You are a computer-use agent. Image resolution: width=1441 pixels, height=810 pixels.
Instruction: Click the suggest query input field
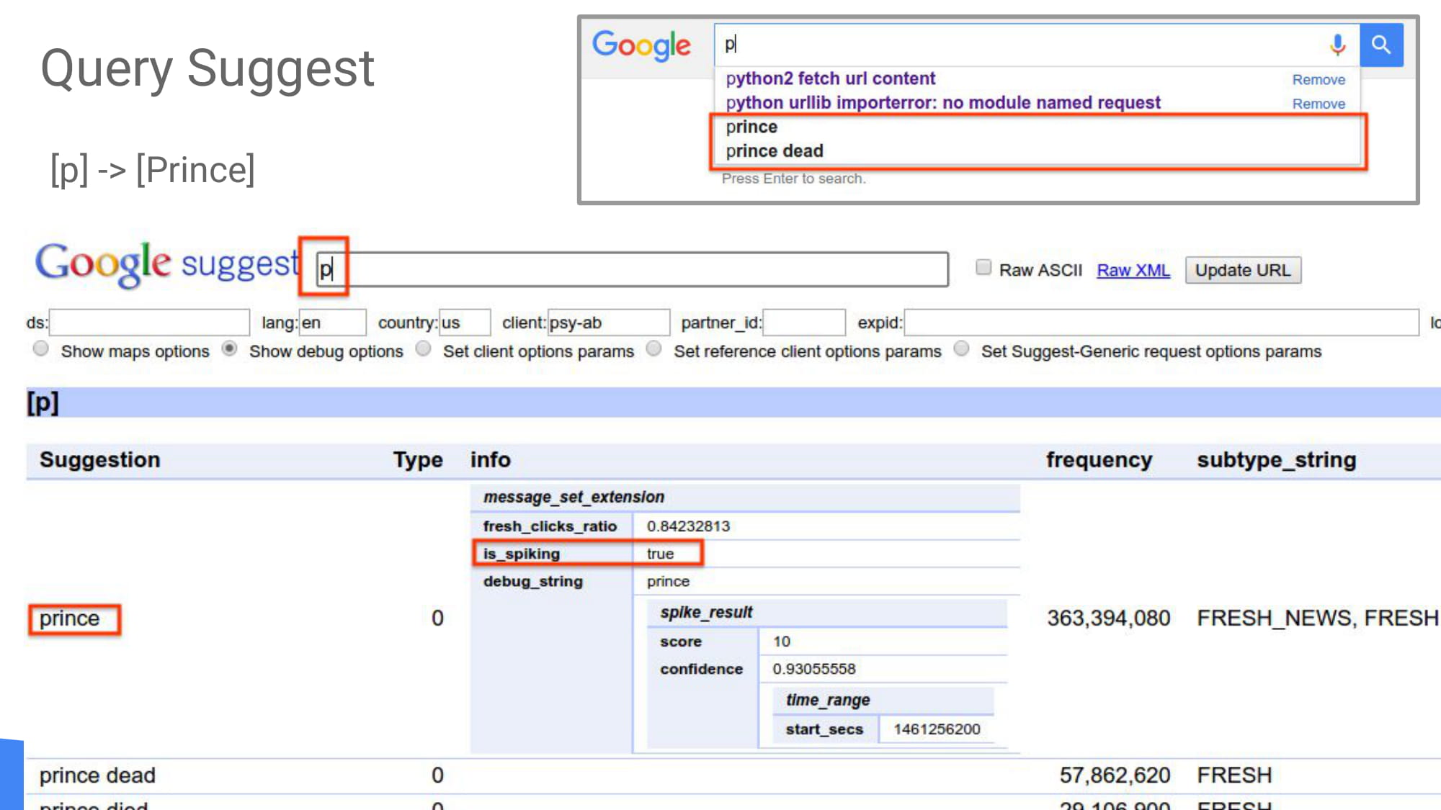tap(632, 269)
